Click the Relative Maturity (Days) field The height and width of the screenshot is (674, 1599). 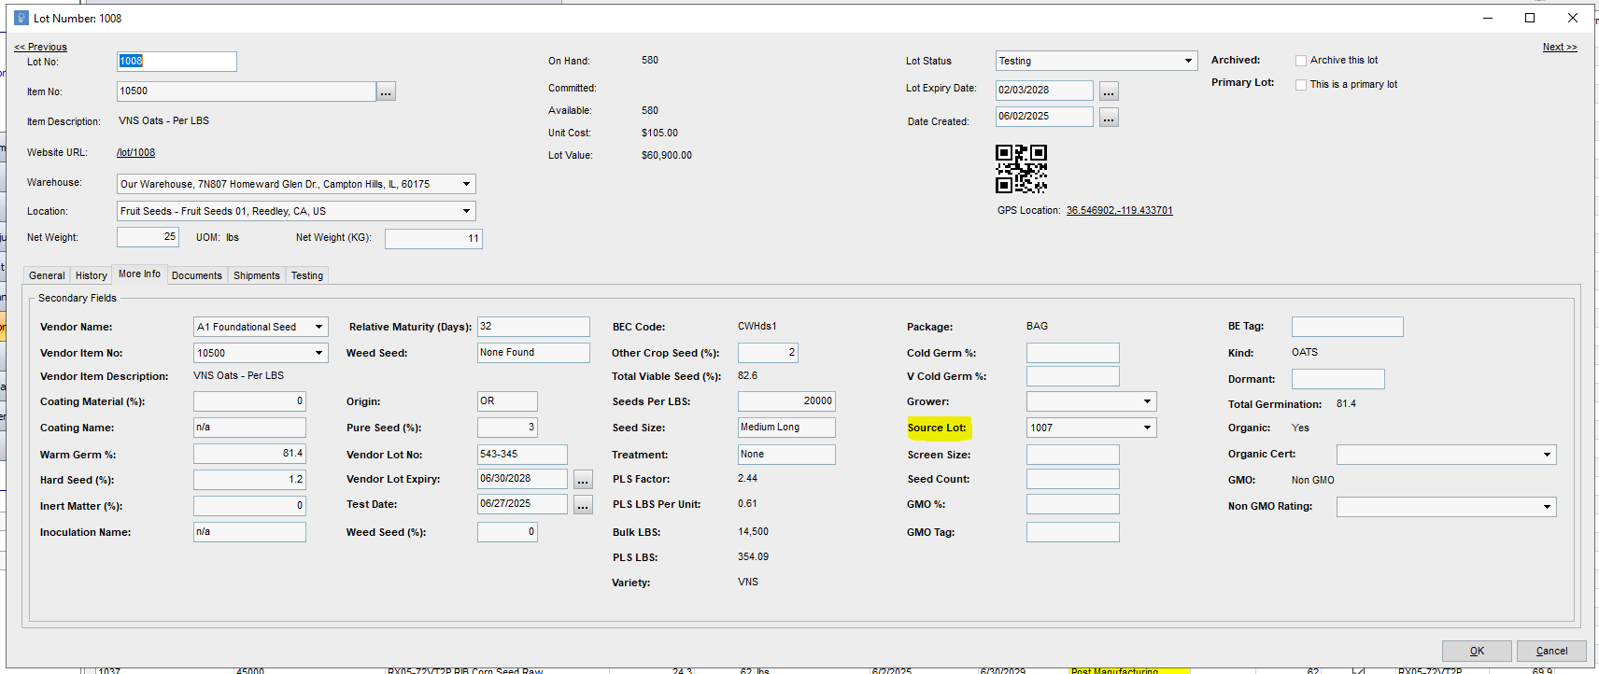coord(533,327)
